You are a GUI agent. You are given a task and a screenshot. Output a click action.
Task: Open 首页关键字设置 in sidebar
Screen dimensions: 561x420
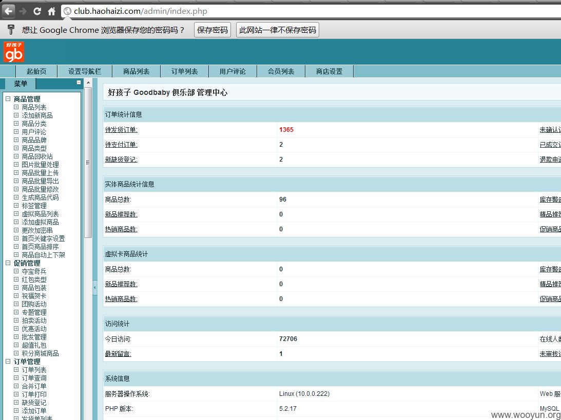(43, 239)
